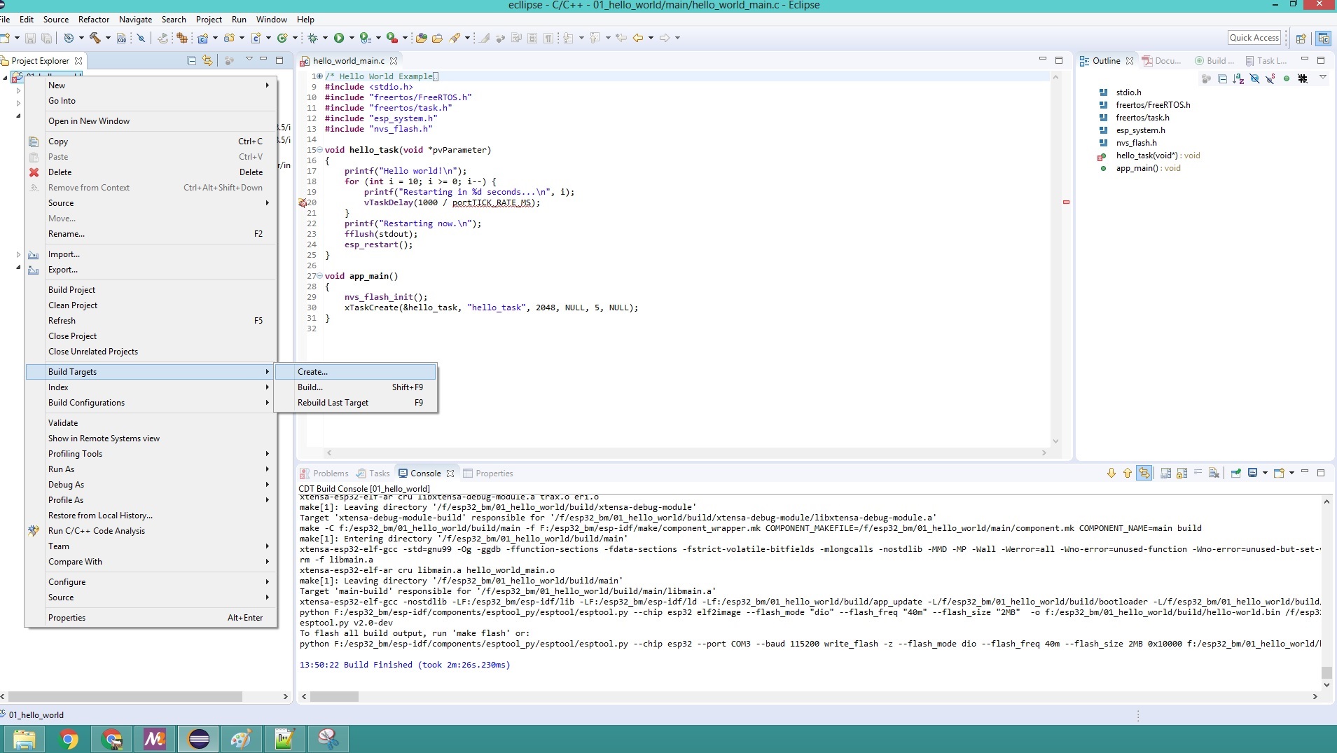The height and width of the screenshot is (753, 1337).
Task: Open Google Chrome from the taskbar
Action: 68,739
